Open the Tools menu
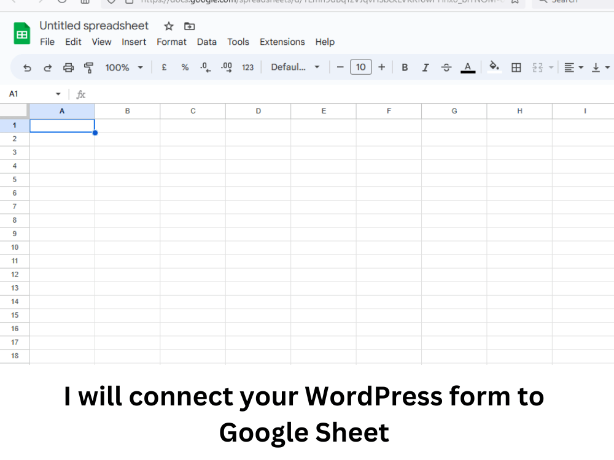 pos(238,42)
